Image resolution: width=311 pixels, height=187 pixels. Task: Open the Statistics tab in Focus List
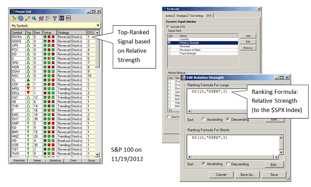(55, 161)
